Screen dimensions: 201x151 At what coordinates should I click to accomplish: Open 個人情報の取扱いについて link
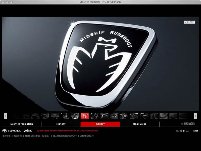65,136
